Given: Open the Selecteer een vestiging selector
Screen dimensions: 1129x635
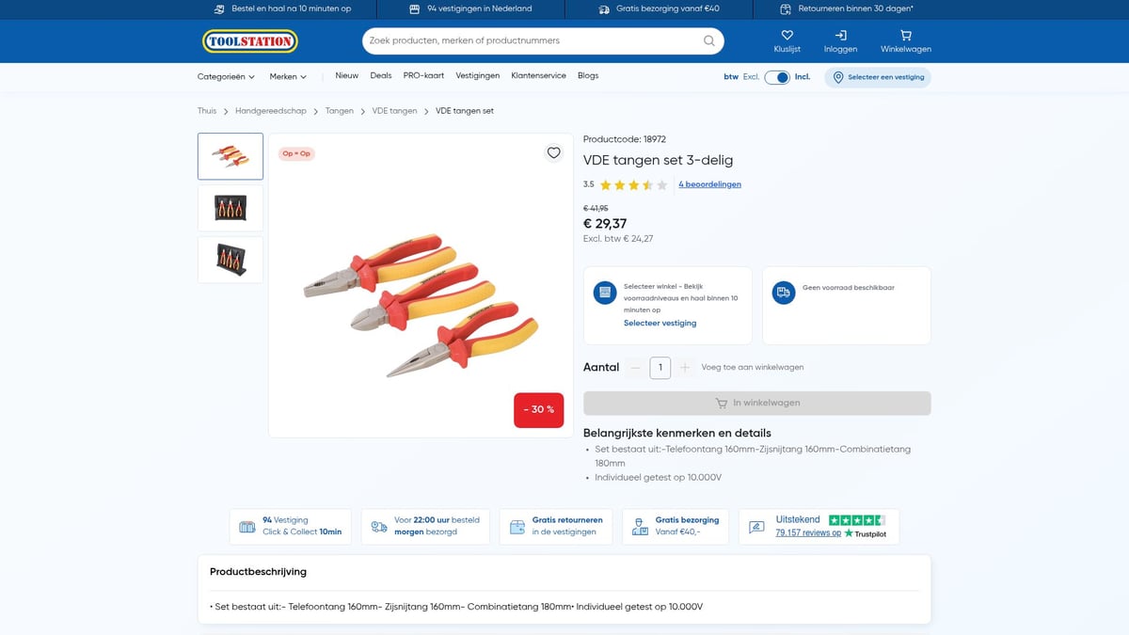Looking at the screenshot, I should 878,77.
